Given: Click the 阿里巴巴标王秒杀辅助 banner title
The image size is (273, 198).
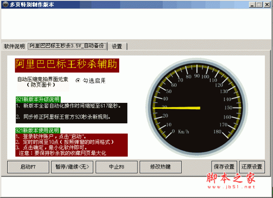Looking at the screenshot, I should tap(67, 65).
